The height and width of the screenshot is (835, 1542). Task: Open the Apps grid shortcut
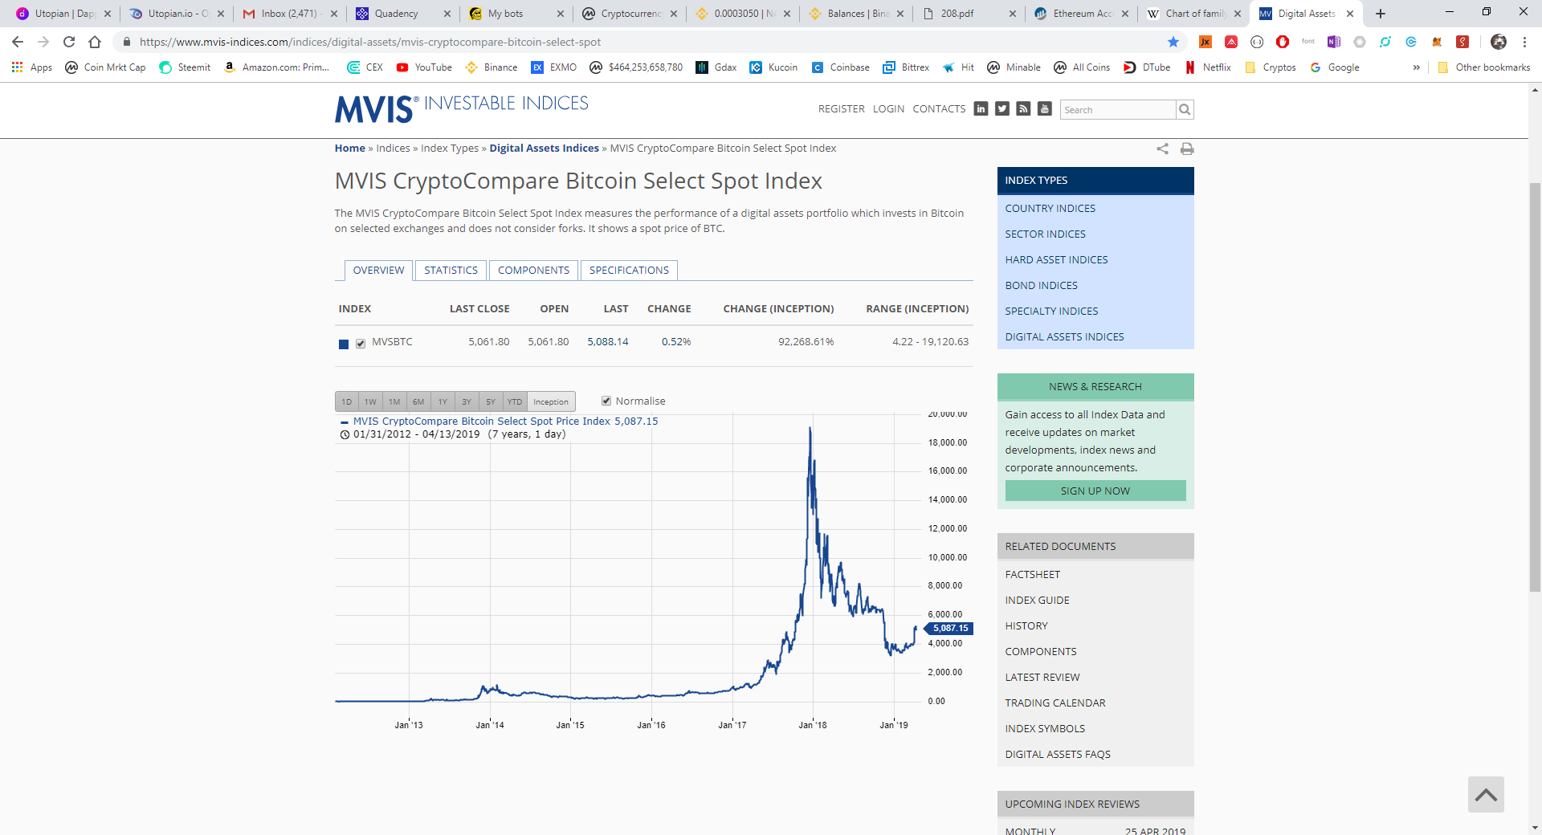click(32, 67)
